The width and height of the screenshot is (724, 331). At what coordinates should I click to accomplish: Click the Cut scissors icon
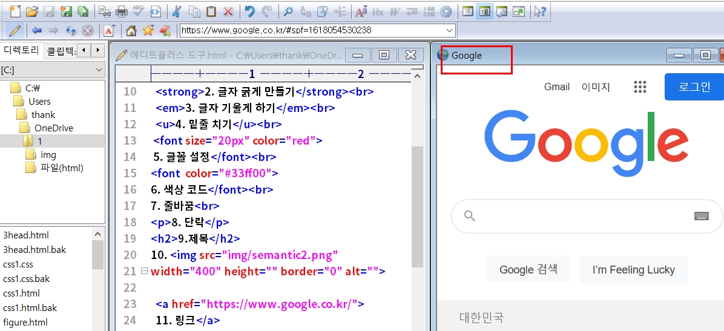click(176, 11)
